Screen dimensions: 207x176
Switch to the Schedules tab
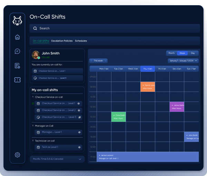pos(81,41)
